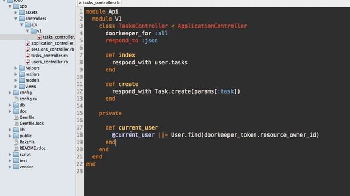This screenshot has width=350, height=196.
Task: Expand the db folder
Action: [x=10, y=105]
